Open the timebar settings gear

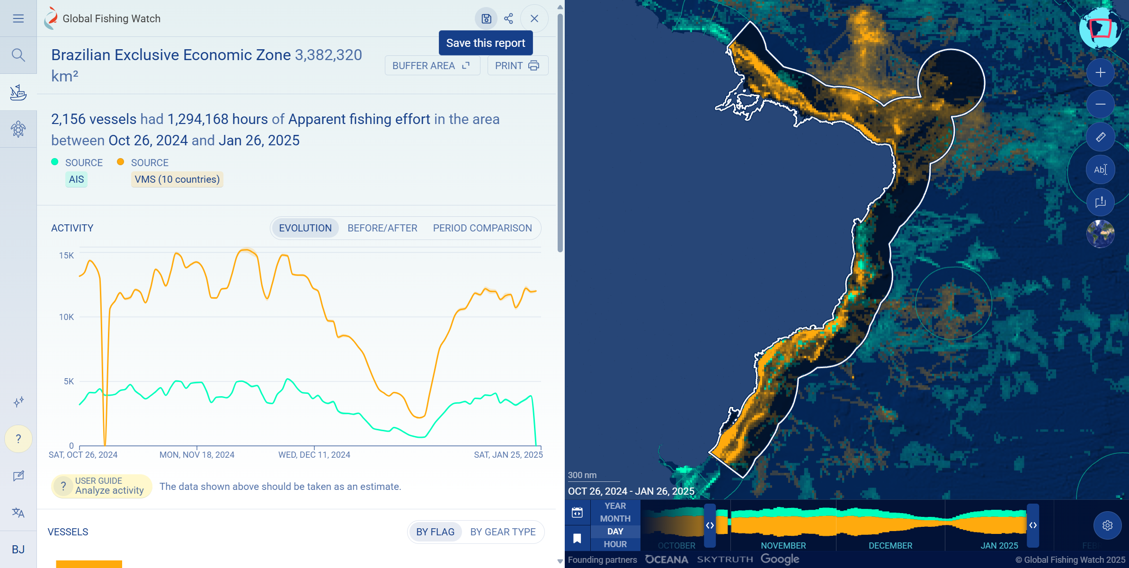point(1107,525)
